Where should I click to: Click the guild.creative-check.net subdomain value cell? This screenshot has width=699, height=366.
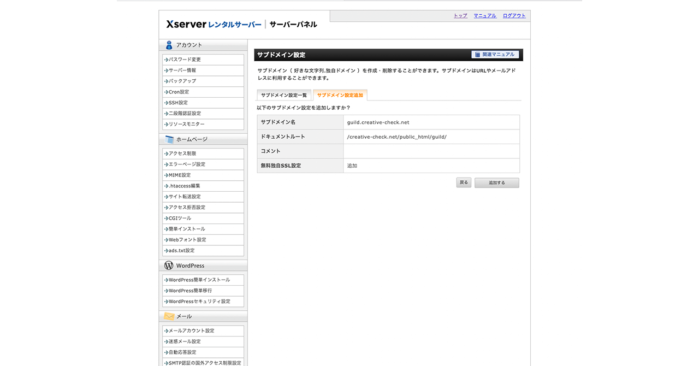tap(431, 122)
